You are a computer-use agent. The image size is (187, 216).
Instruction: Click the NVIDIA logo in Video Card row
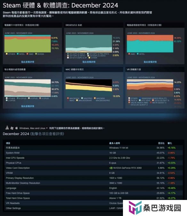110,168
